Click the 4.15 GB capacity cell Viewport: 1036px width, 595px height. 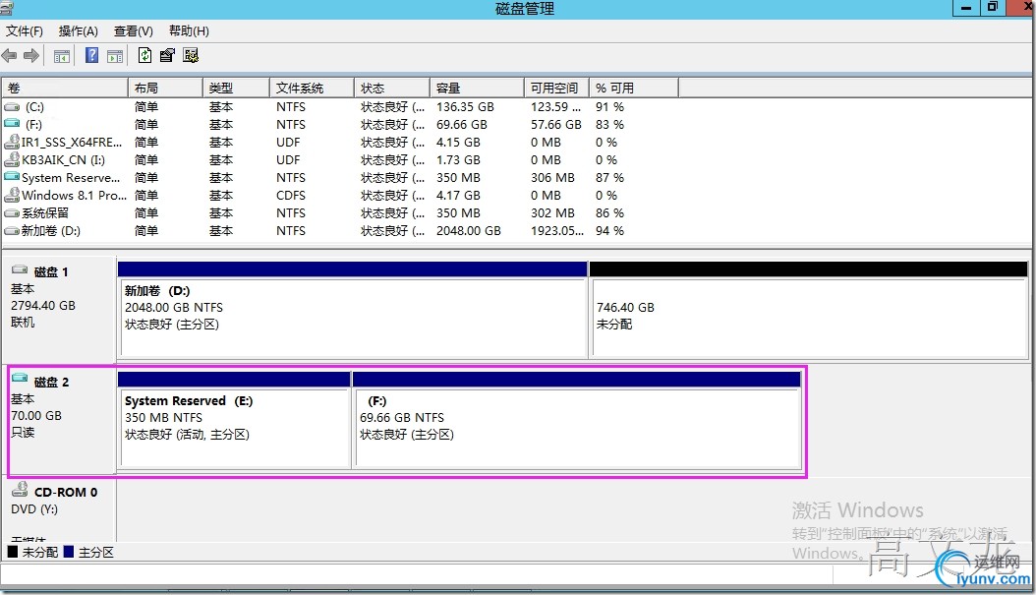click(458, 143)
